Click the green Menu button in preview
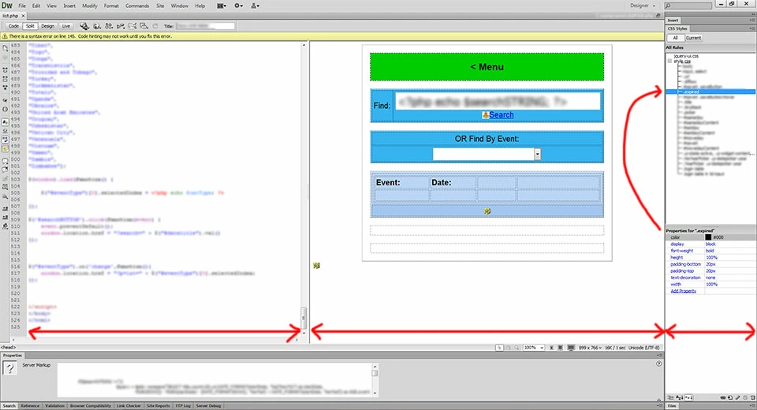 (487, 67)
